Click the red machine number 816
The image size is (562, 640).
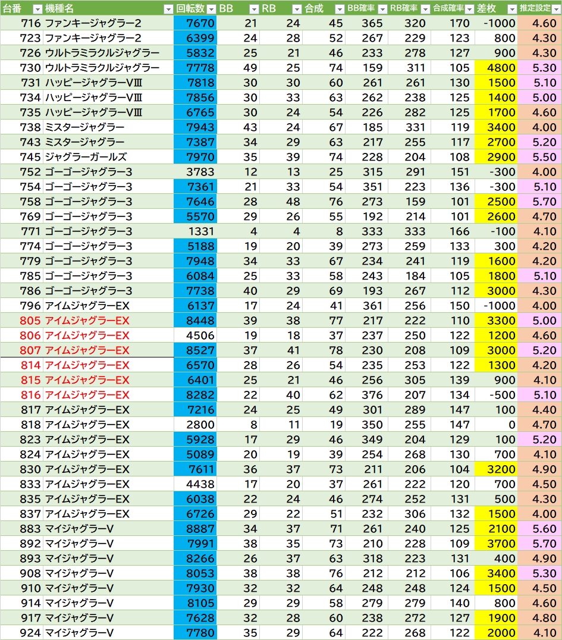(21, 395)
